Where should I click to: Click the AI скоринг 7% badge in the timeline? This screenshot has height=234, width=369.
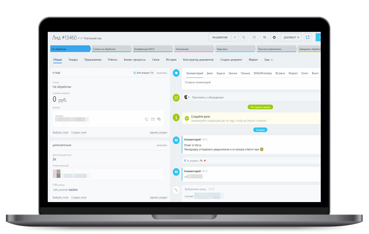click(x=195, y=161)
